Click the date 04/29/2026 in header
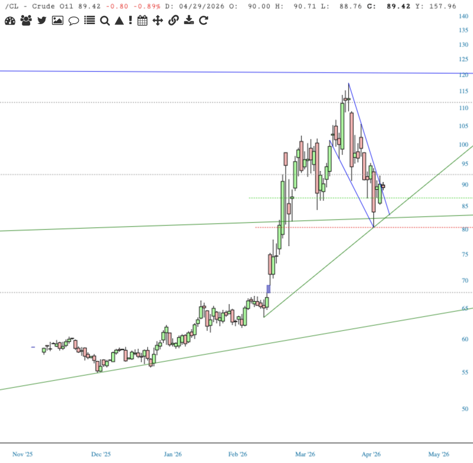473x463 pixels. tap(201, 6)
